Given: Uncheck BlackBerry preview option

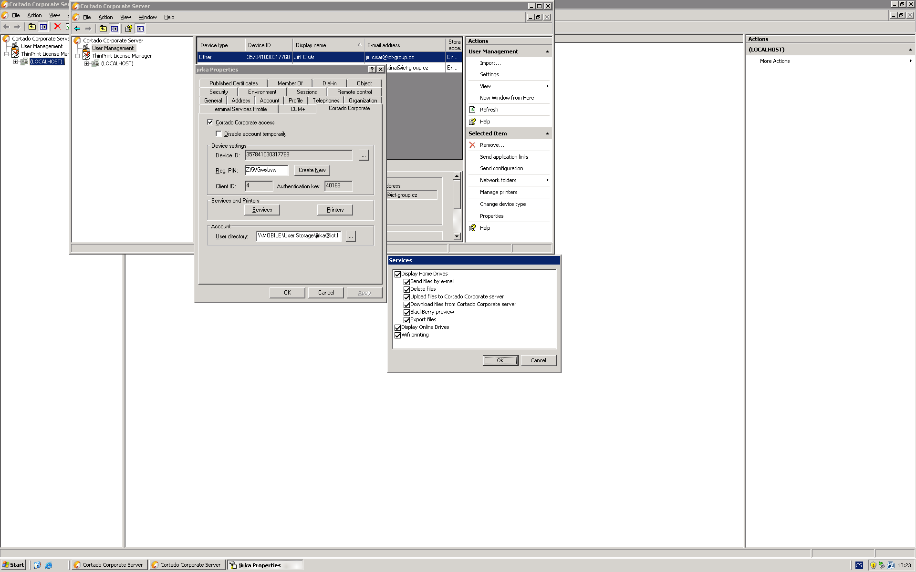Looking at the screenshot, I should pyautogui.click(x=406, y=312).
